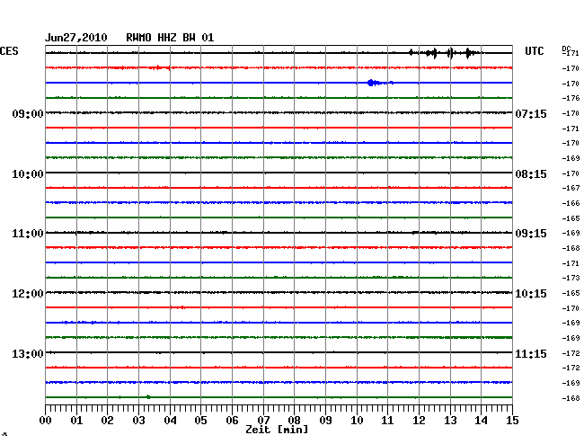Image resolution: width=584 pixels, height=444 pixels.
Task: Select the 09:00 CES time label
Action: [x=28, y=113]
